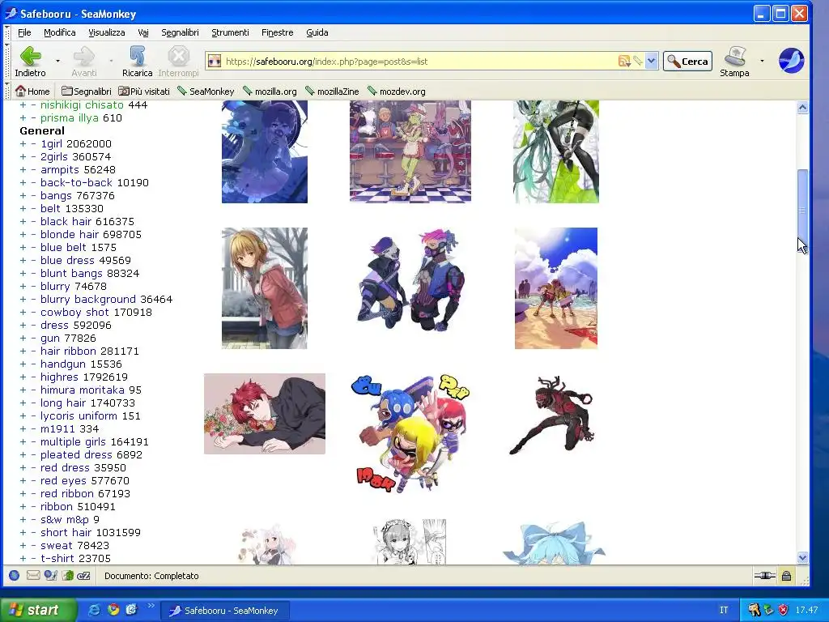
Task: Click the lycoris uniform tag link
Action: pos(79,415)
